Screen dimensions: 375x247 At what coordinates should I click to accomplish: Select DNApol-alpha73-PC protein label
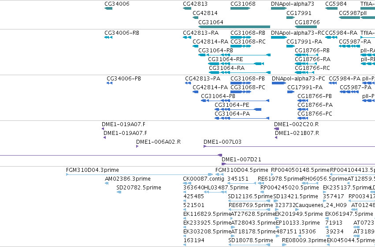pyautogui.click(x=298, y=79)
